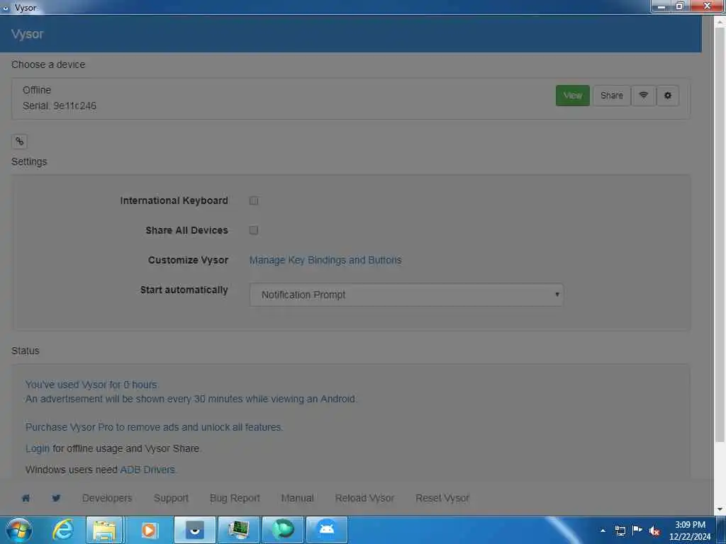Open green round app on taskbar
This screenshot has height=544, width=726.
[x=282, y=530]
